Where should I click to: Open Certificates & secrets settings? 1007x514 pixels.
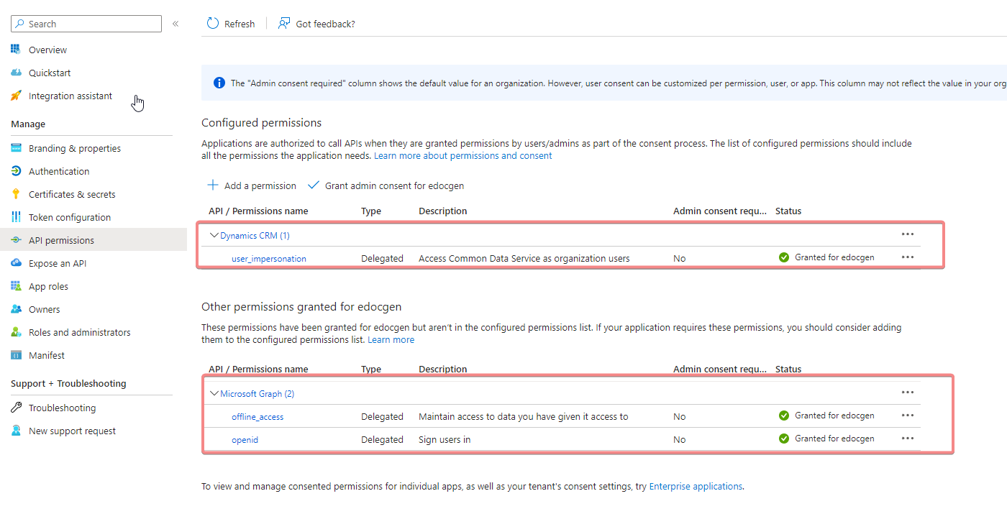coord(73,193)
